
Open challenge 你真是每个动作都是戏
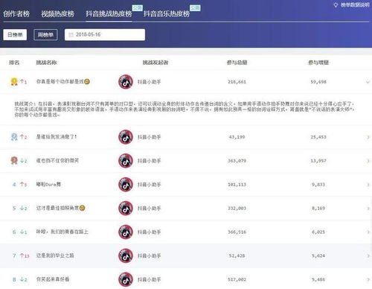pyautogui.click(x=60, y=81)
